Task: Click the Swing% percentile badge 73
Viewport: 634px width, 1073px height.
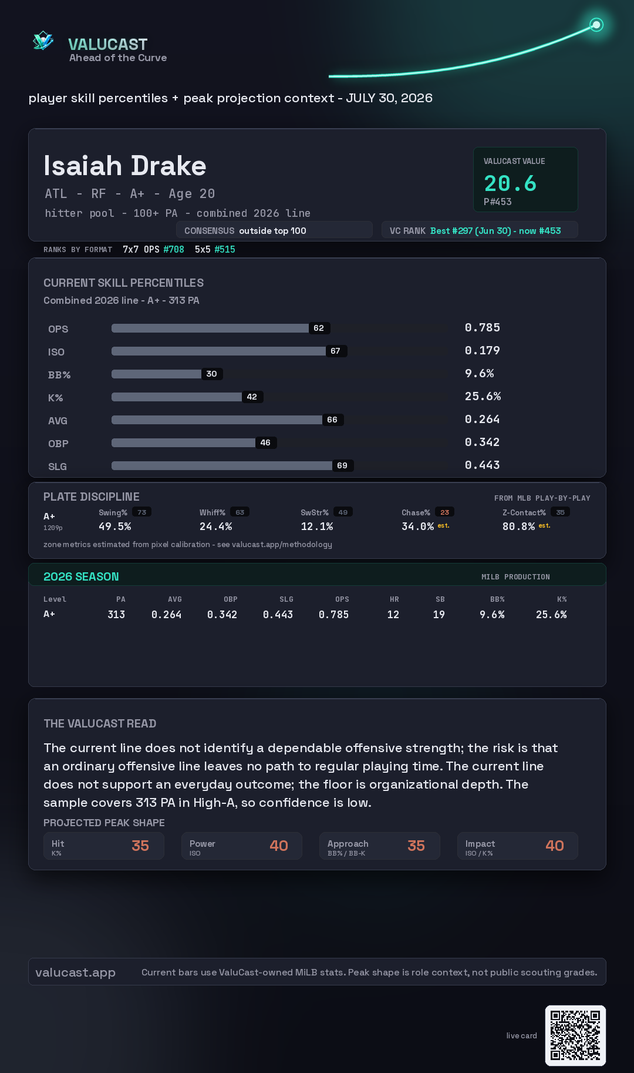Action: (x=142, y=512)
